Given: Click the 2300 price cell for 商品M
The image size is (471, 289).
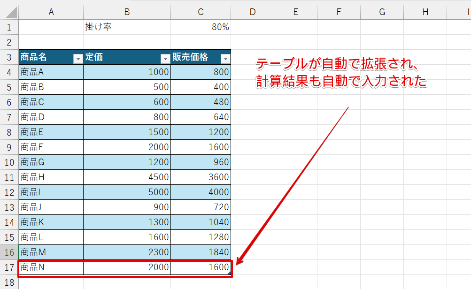Looking at the screenshot, I should [x=127, y=252].
